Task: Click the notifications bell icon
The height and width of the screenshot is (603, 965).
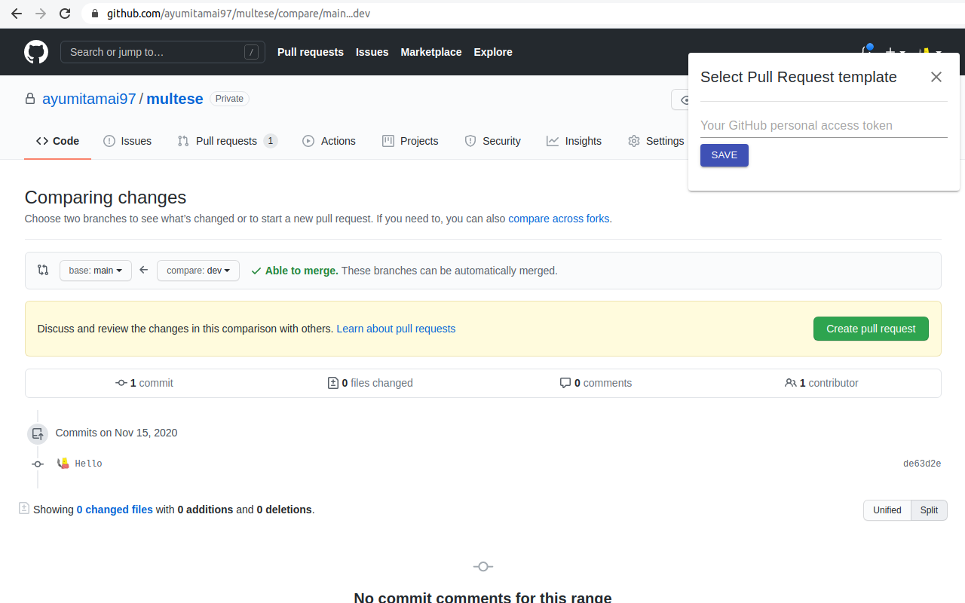Action: [867, 52]
